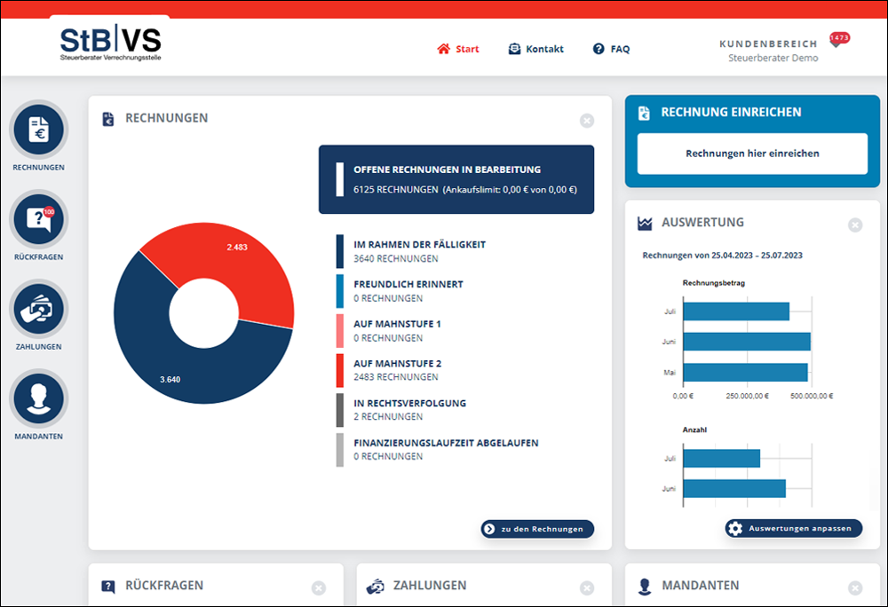Screen dimensions: 888x607
Task: Open the Kontakt menu item
Action: (x=535, y=49)
